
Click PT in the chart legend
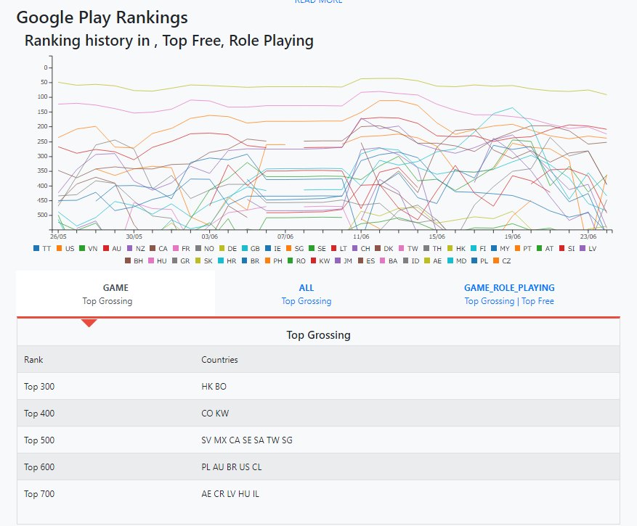[x=523, y=248]
